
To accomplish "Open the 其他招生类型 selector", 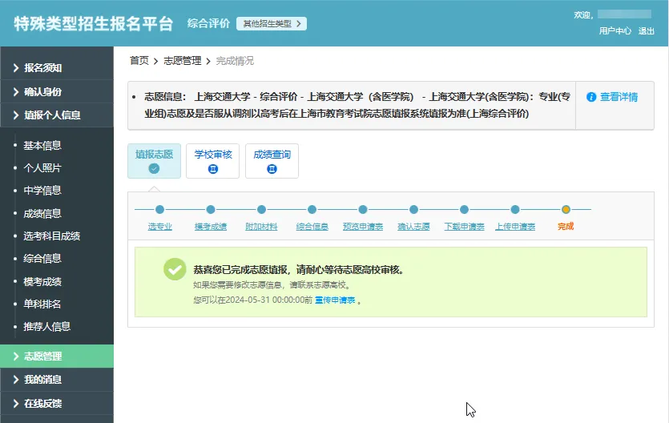I will pyautogui.click(x=271, y=24).
